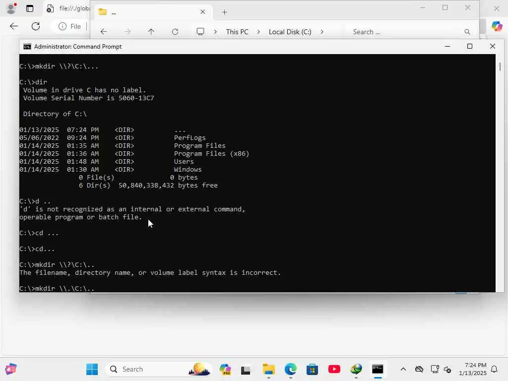Open Task View on the taskbar
The image size is (508, 381).
point(246,369)
